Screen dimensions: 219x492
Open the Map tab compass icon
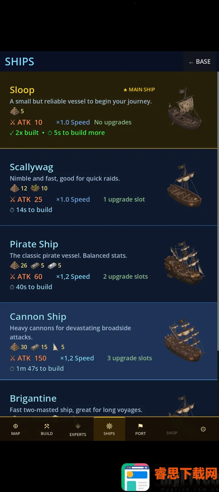15,426
